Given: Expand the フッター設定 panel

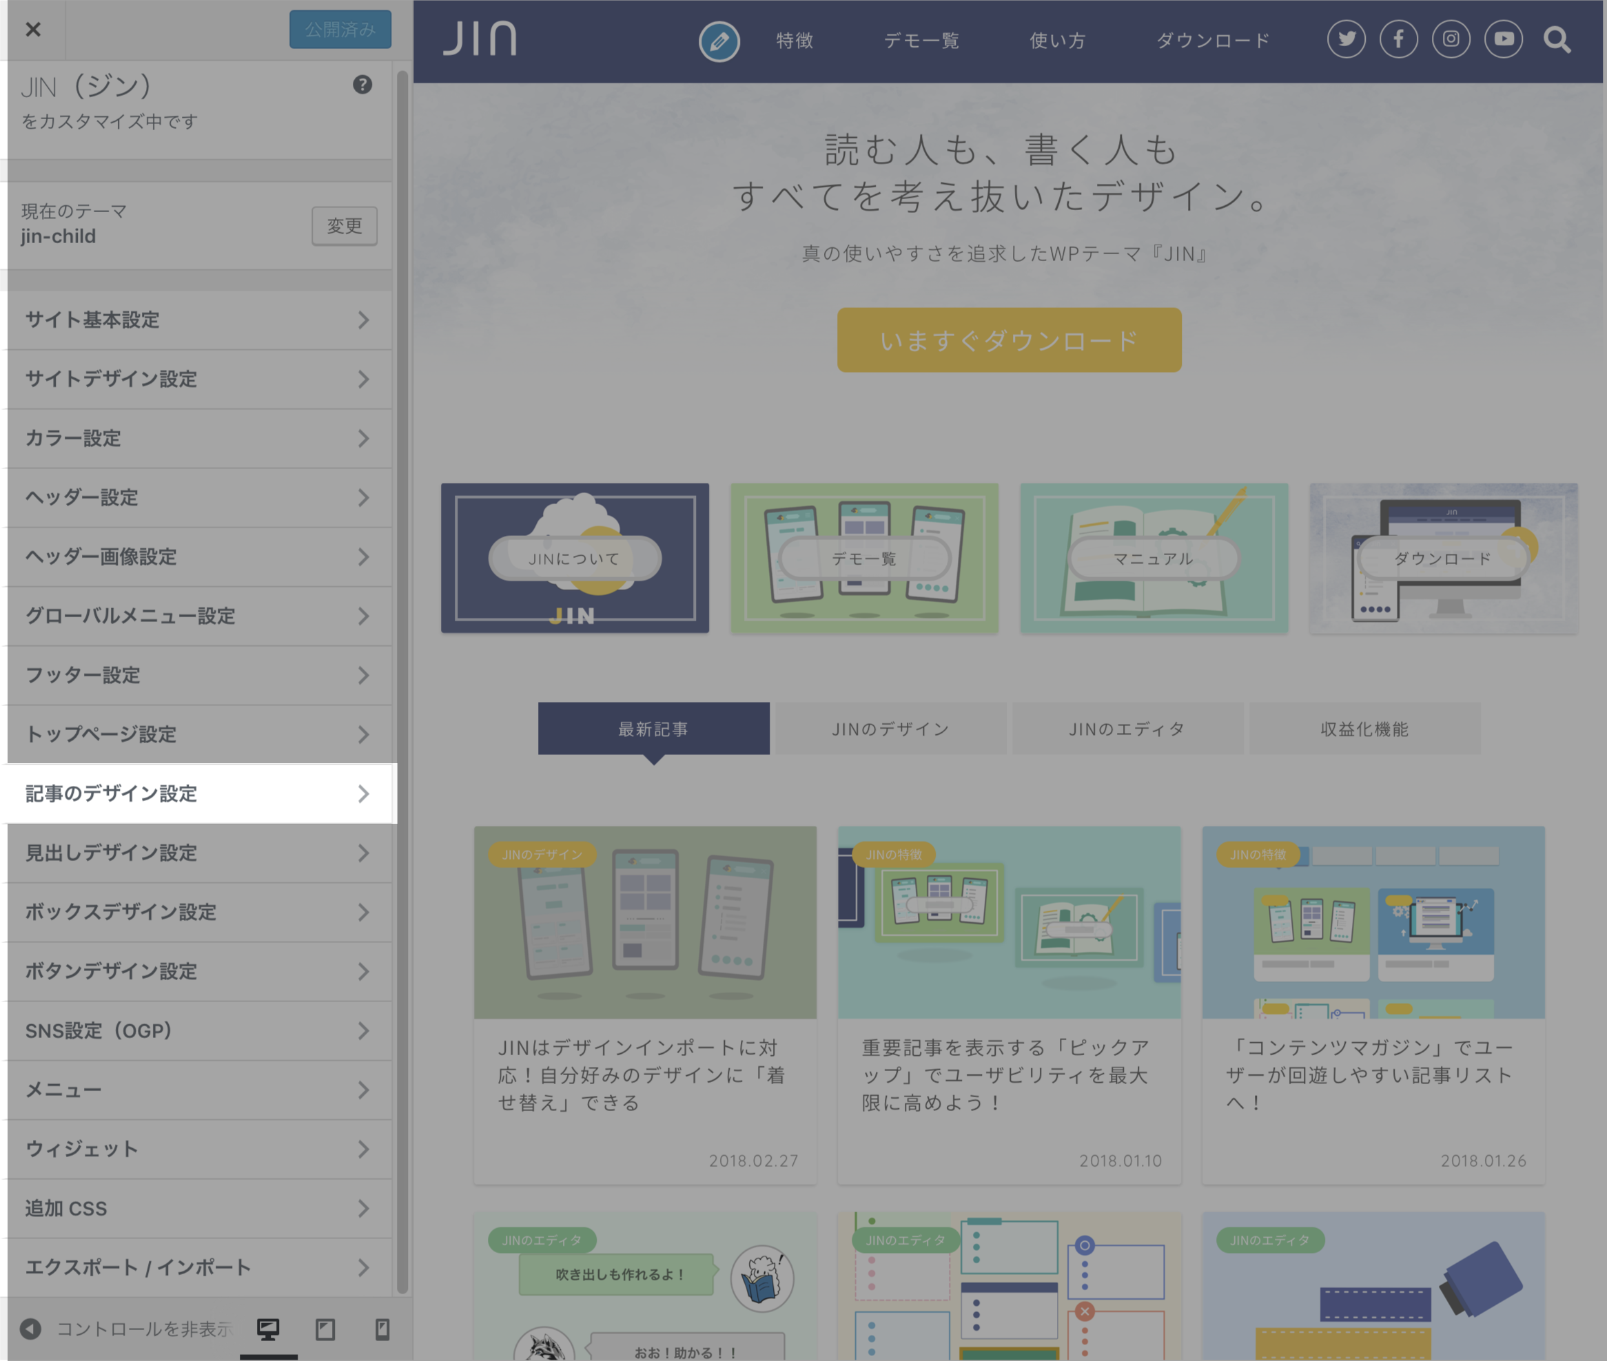Looking at the screenshot, I should tap(199, 675).
